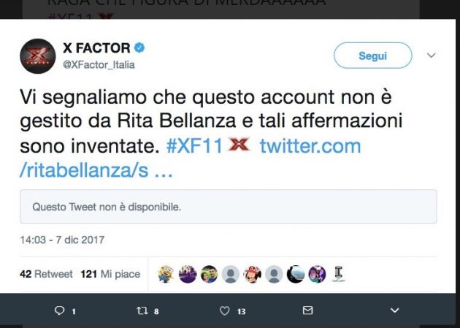Open the @XFactor_Italia handle
The width and height of the screenshot is (460, 328).
click(99, 65)
